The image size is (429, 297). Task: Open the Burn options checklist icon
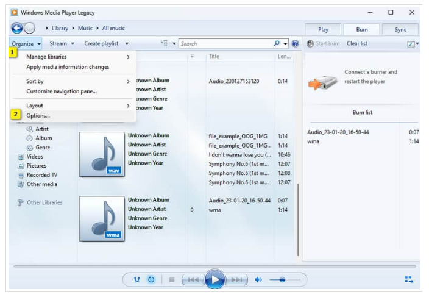(x=411, y=44)
